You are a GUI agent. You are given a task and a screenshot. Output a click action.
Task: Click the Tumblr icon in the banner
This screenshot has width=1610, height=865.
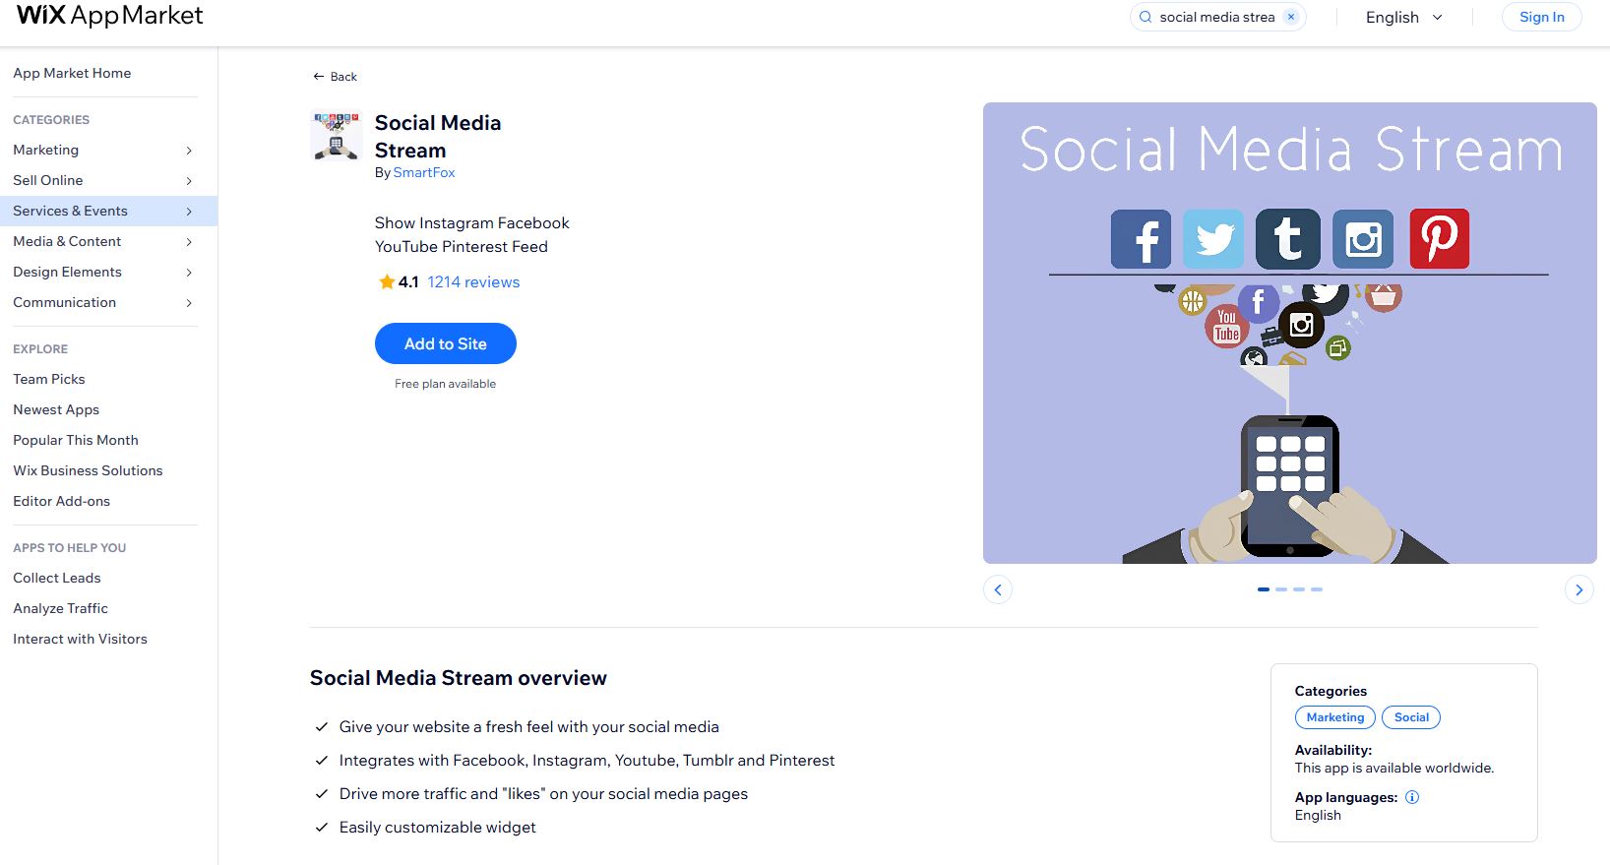click(x=1288, y=239)
